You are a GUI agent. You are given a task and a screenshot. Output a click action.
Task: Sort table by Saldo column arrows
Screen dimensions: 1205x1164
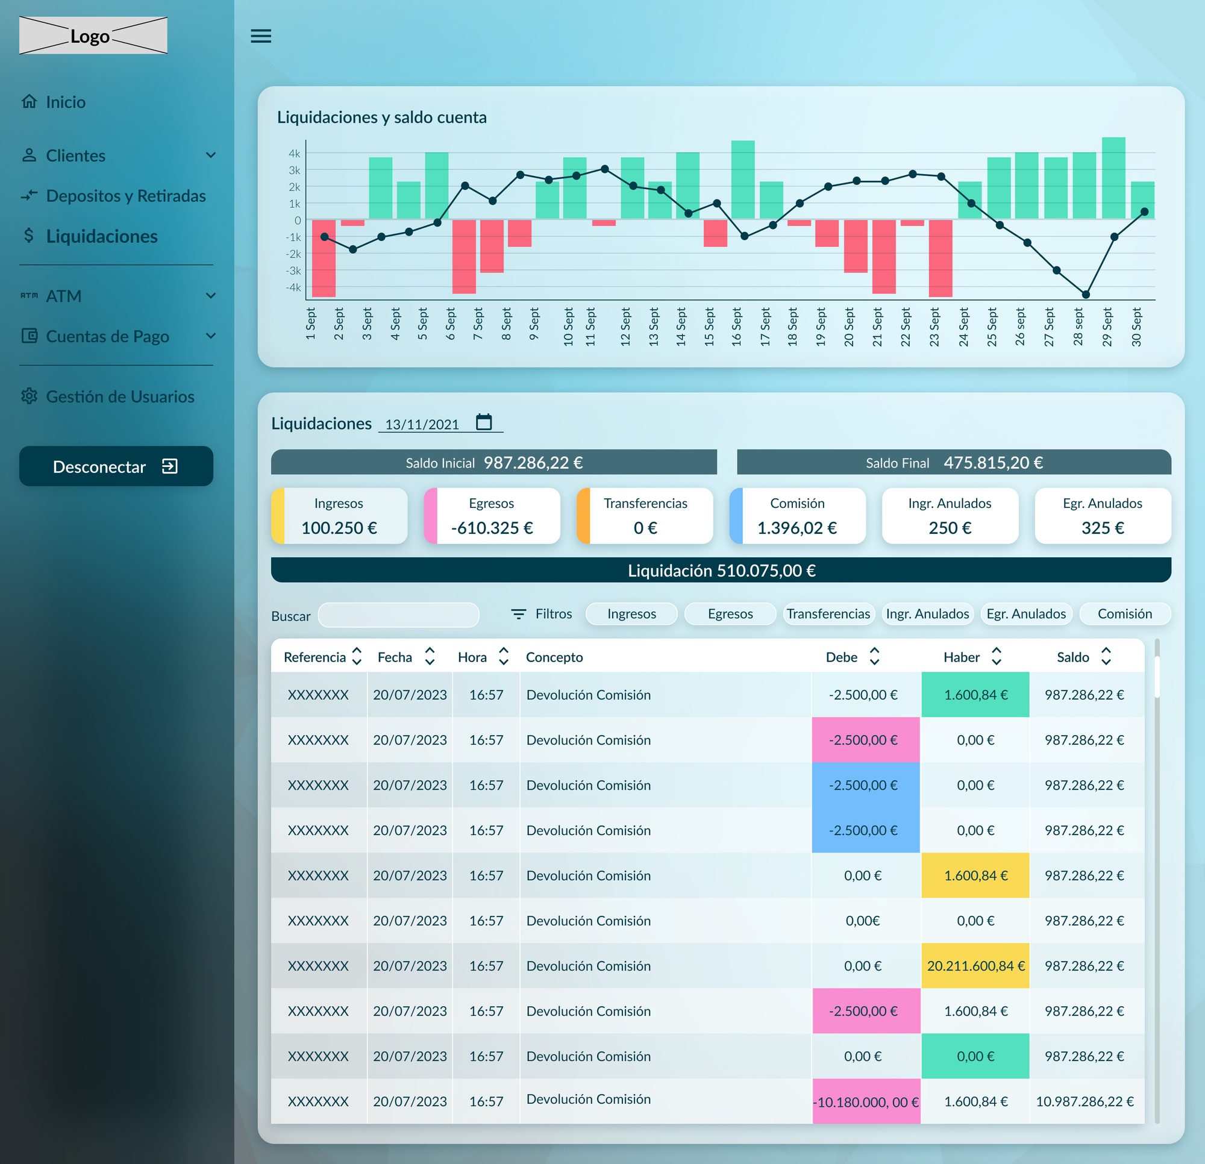[x=1106, y=656]
